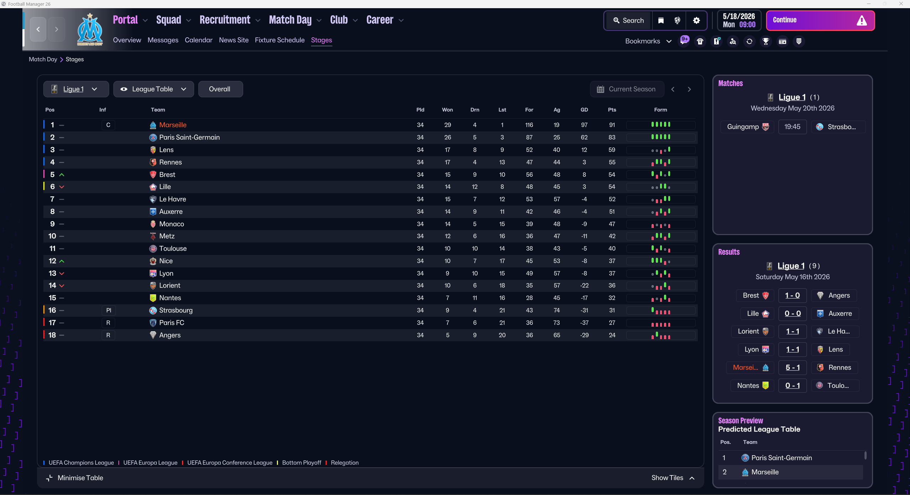This screenshot has height=495, width=910.
Task: Open the Calendar tab
Action: pyautogui.click(x=198, y=40)
